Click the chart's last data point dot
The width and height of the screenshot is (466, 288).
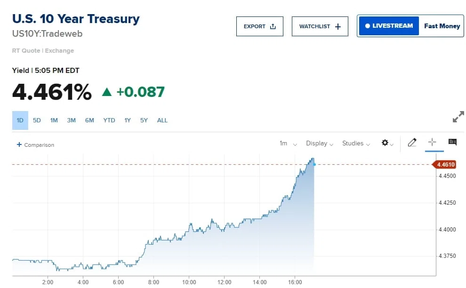coord(314,164)
